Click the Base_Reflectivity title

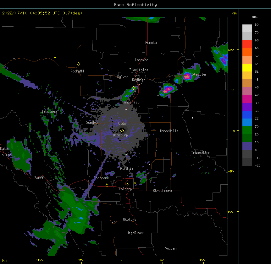click(135, 5)
